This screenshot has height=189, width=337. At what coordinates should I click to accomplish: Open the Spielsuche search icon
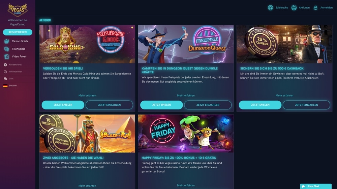coord(270,8)
